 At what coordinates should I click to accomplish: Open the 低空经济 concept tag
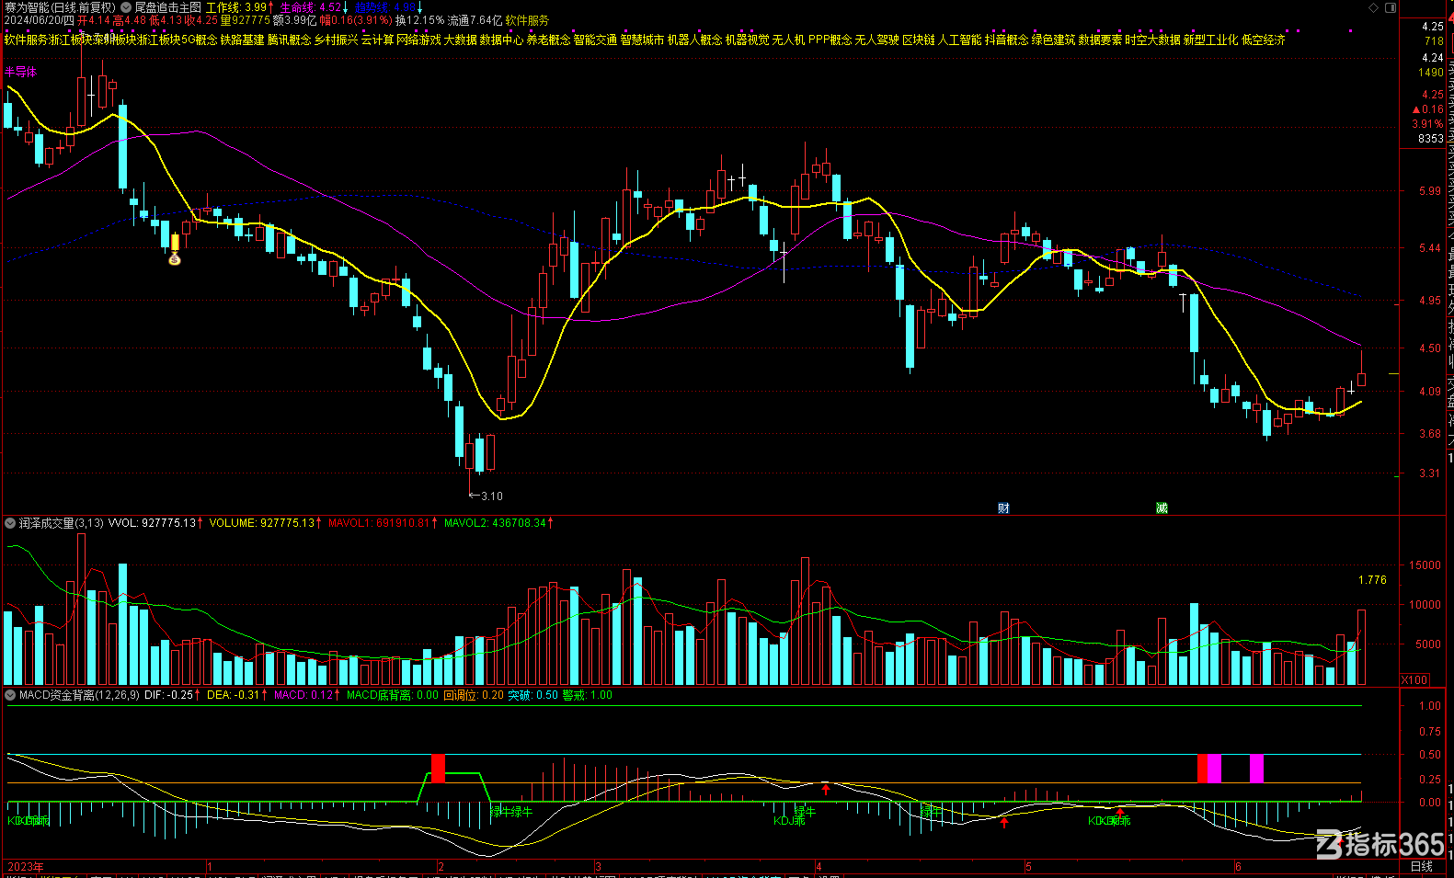(1264, 40)
